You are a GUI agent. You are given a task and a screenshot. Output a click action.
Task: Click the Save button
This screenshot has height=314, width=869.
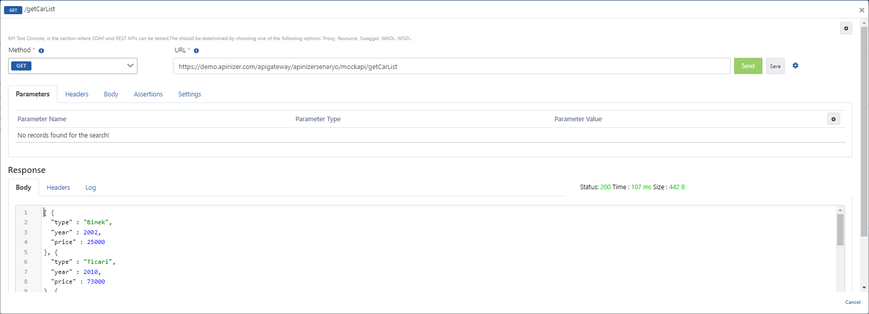(775, 66)
